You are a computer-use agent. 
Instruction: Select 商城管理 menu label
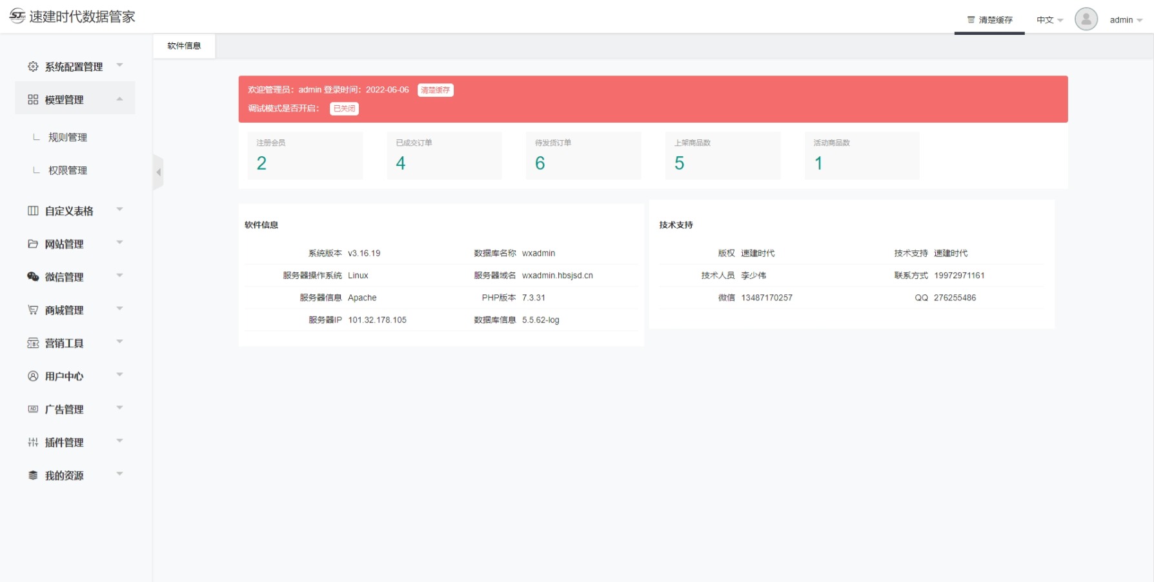click(64, 310)
